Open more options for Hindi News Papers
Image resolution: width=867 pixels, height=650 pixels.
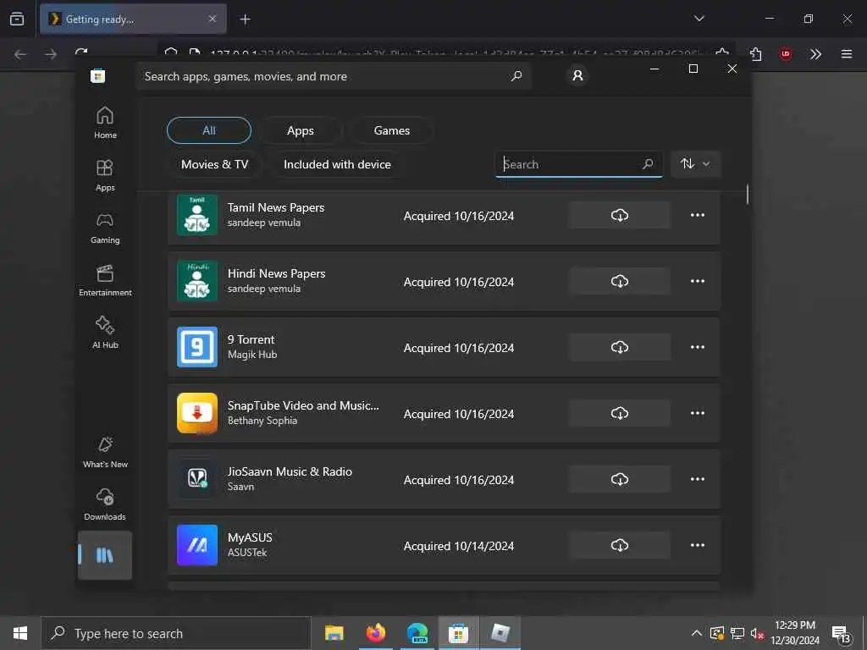tap(698, 281)
